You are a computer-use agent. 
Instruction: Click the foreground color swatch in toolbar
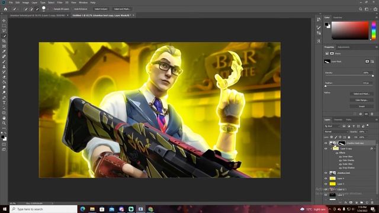click(x=2, y=137)
